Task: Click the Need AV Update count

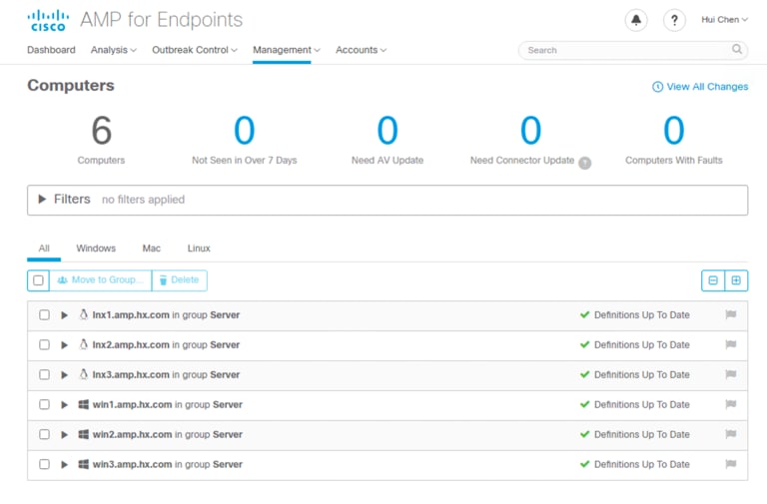Action: pyautogui.click(x=387, y=130)
